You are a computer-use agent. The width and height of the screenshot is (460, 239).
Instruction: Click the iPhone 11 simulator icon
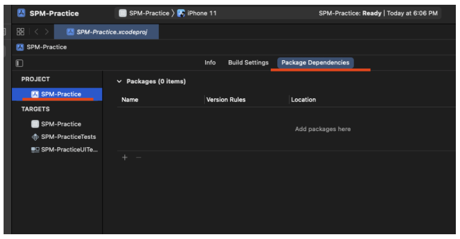click(x=181, y=13)
